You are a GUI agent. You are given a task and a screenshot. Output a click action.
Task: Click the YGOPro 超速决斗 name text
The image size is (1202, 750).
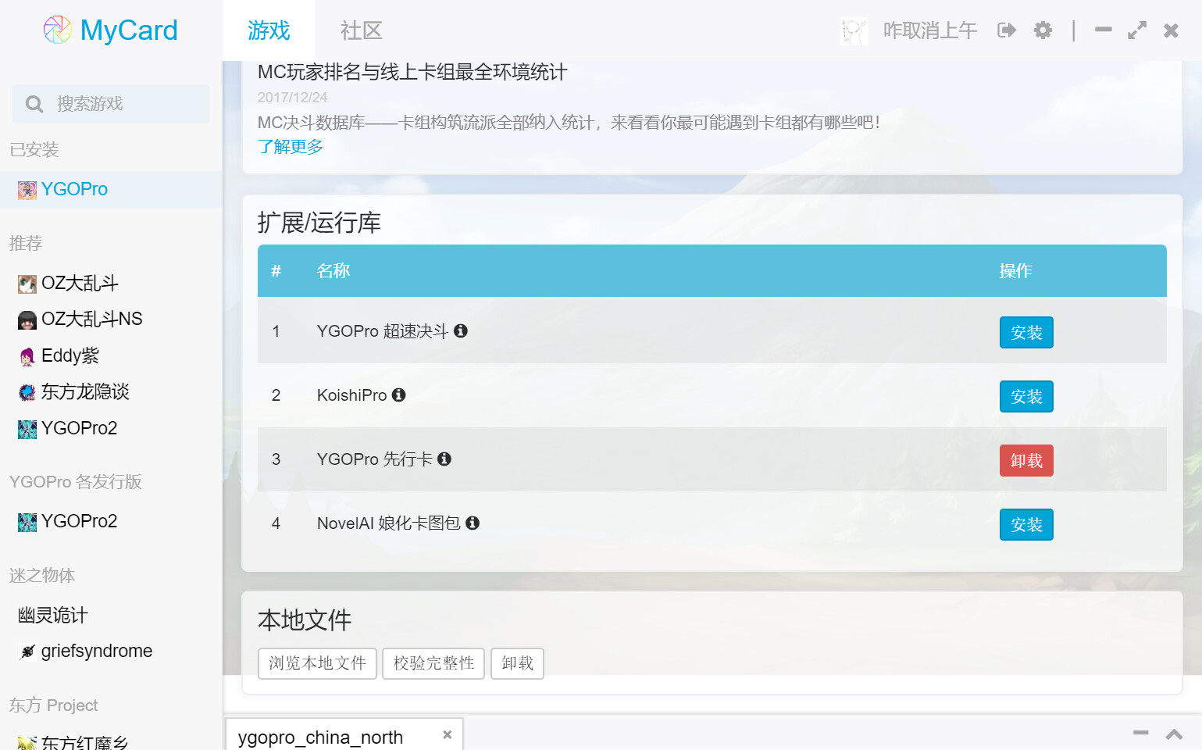(383, 330)
